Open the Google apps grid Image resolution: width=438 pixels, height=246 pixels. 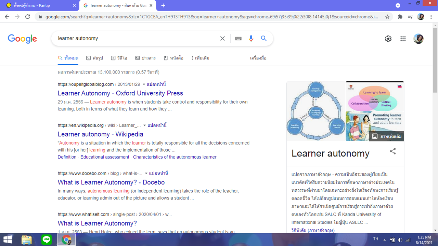403,39
